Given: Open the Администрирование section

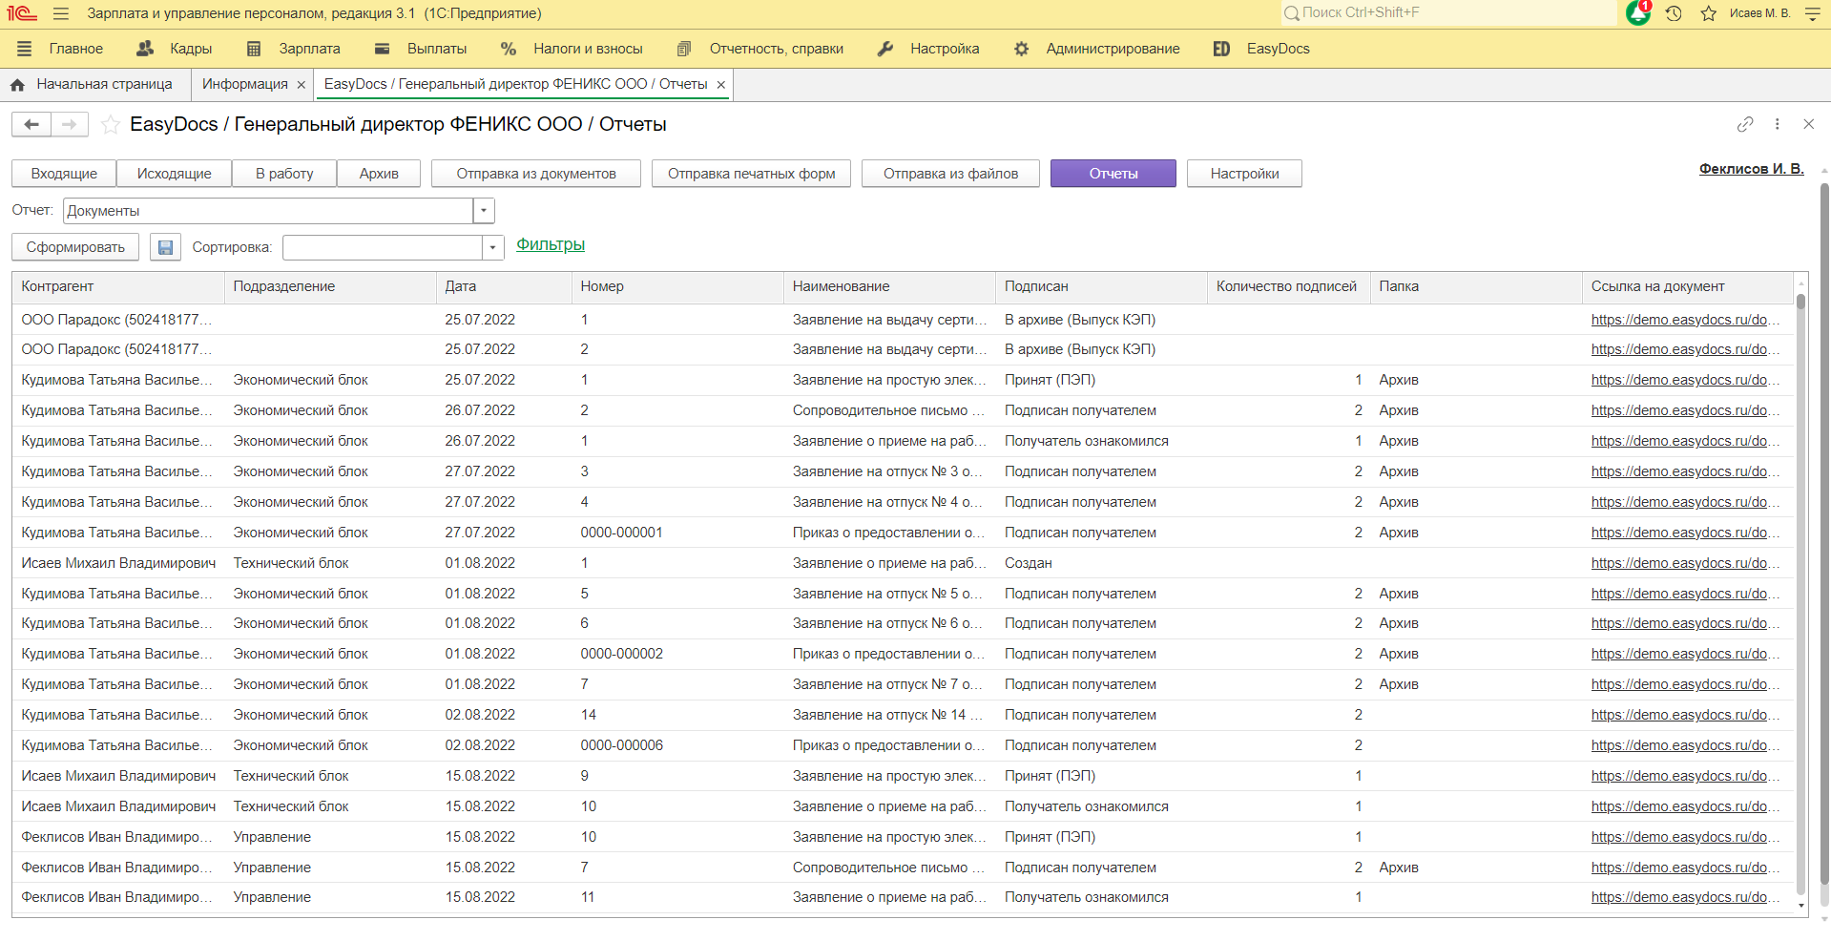Looking at the screenshot, I should click(1097, 49).
